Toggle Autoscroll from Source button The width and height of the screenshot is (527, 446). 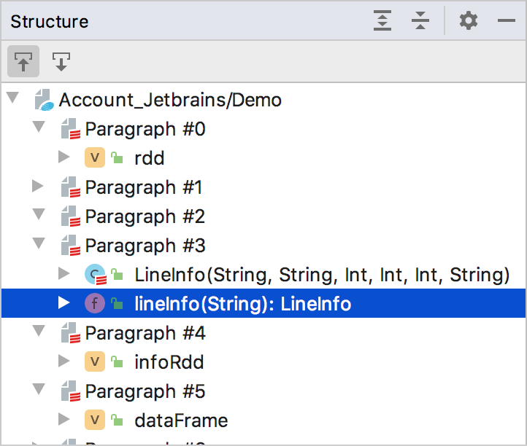(x=61, y=63)
